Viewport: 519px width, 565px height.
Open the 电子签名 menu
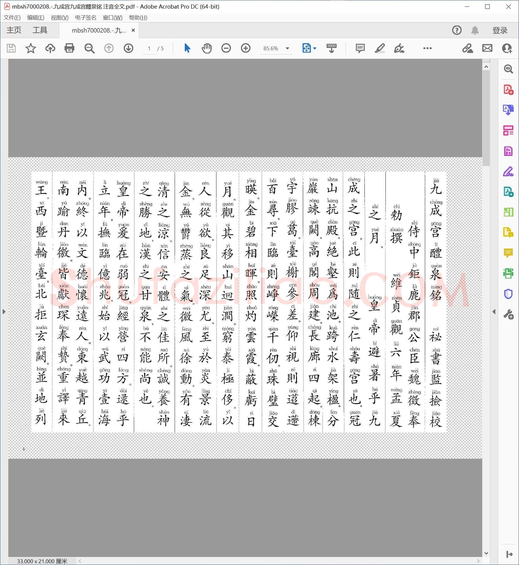86,18
